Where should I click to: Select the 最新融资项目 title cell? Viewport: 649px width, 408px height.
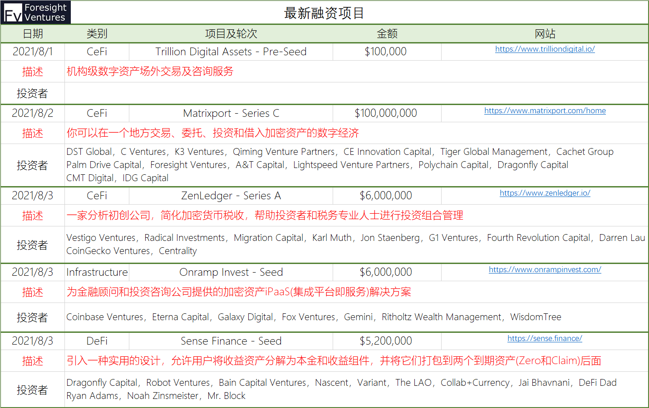(324, 13)
